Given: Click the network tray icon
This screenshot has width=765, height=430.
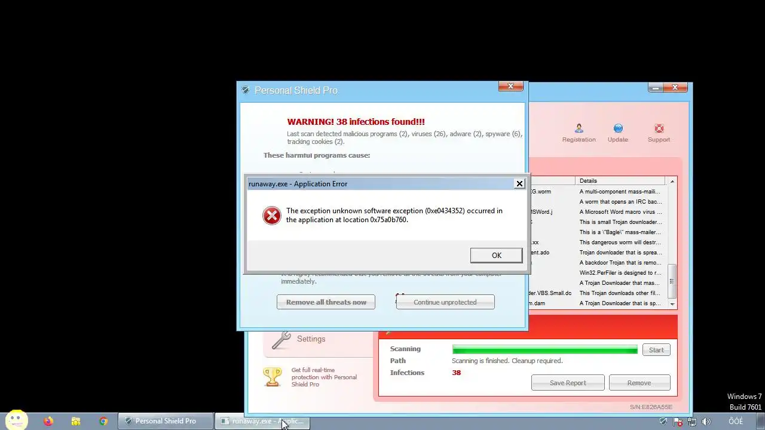Looking at the screenshot, I should [x=693, y=422].
